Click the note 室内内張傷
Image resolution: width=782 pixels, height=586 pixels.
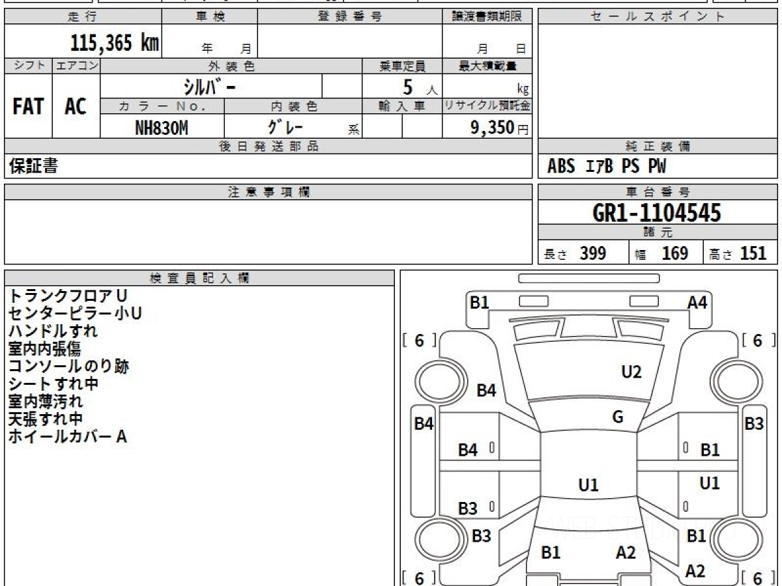click(x=44, y=348)
